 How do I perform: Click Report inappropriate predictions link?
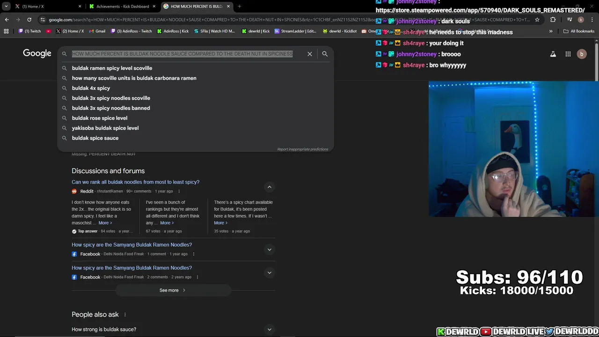coord(303,149)
